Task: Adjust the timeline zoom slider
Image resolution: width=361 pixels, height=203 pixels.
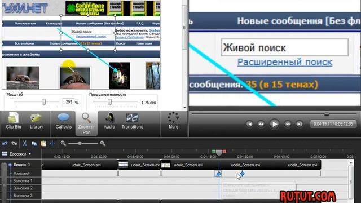Action: coord(80,143)
